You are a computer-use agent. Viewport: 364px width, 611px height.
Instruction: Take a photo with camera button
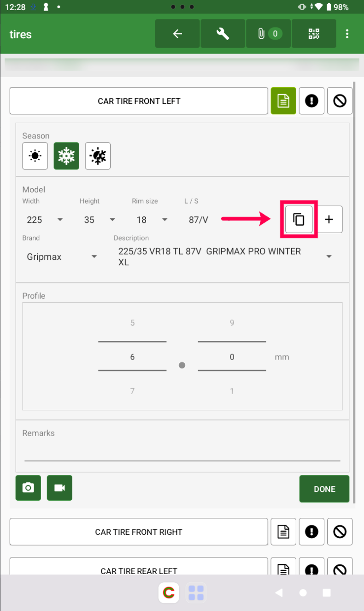click(28, 488)
